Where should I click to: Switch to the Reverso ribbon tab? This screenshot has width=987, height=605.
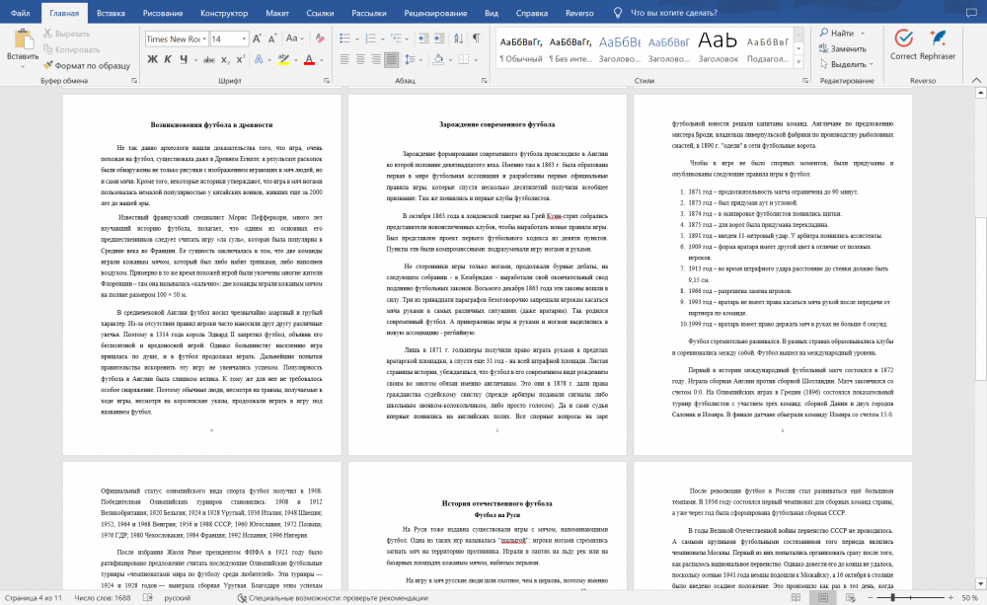click(579, 13)
